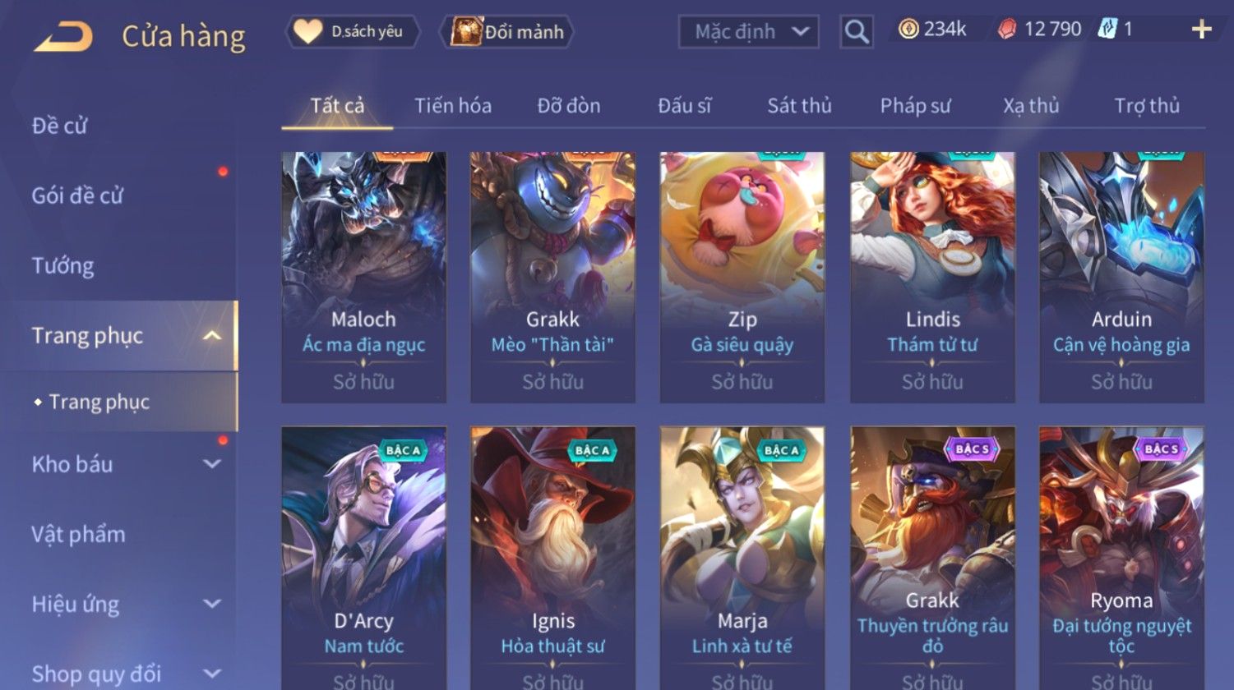Tap the golden back arrow icon
The height and width of the screenshot is (690, 1234).
(x=63, y=37)
